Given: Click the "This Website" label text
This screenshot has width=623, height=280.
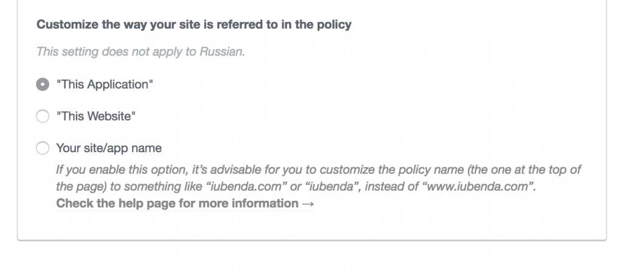Looking at the screenshot, I should pos(96,116).
